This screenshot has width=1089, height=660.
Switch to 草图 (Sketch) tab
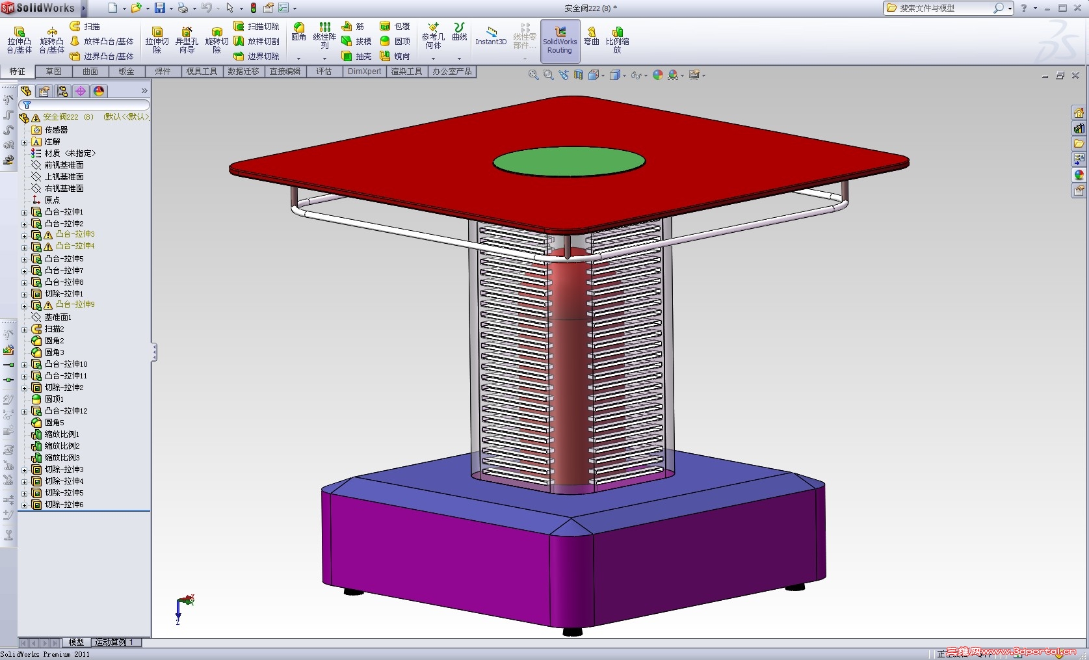click(54, 72)
